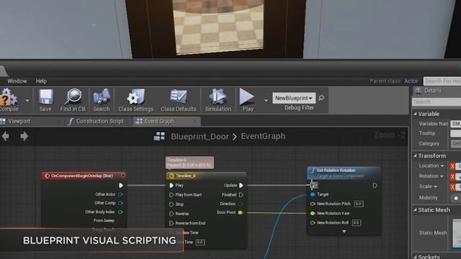
Task: Open the Search binoculars tool
Action: pyautogui.click(x=102, y=100)
